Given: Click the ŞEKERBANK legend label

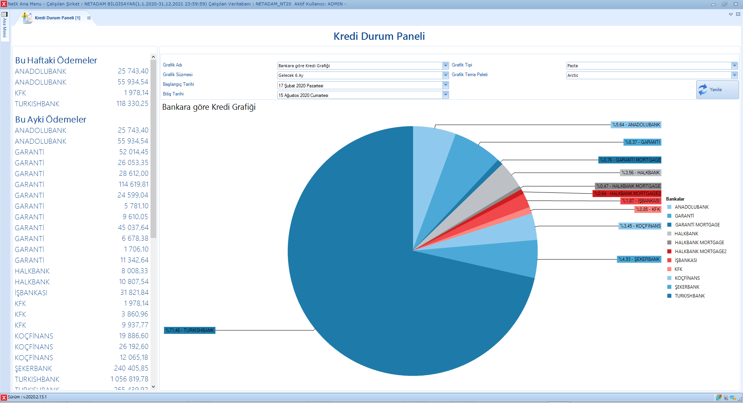Looking at the screenshot, I should [687, 287].
